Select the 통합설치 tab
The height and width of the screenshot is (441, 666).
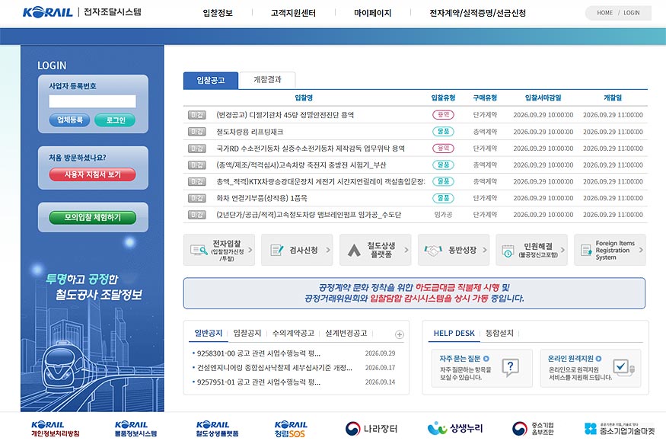pos(499,333)
